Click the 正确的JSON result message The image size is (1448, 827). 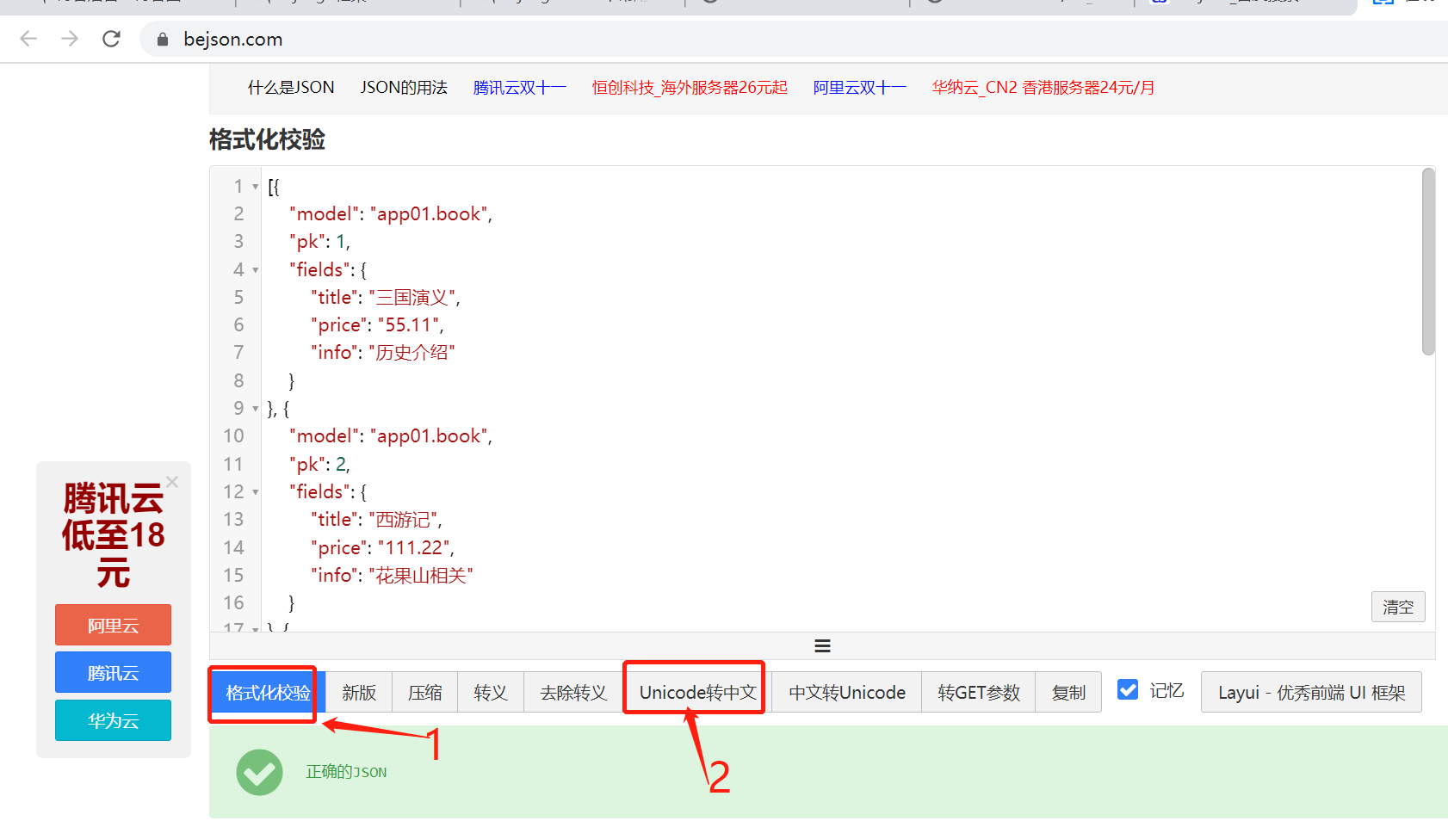coord(346,772)
